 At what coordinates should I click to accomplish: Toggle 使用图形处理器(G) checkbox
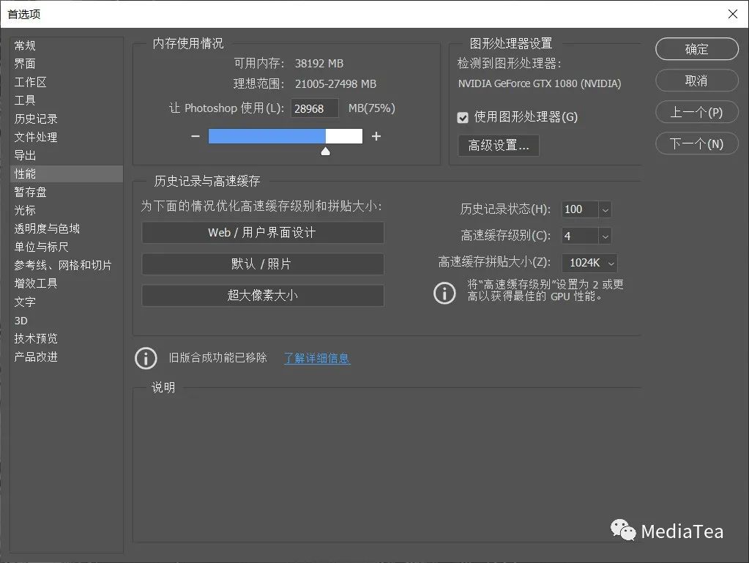click(x=463, y=117)
